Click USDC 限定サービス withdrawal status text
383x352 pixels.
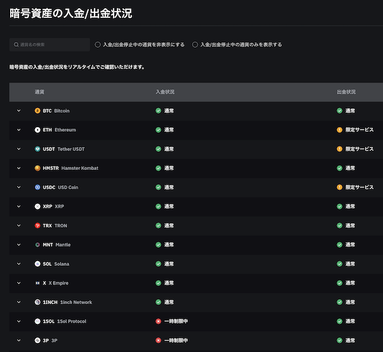[x=359, y=187]
